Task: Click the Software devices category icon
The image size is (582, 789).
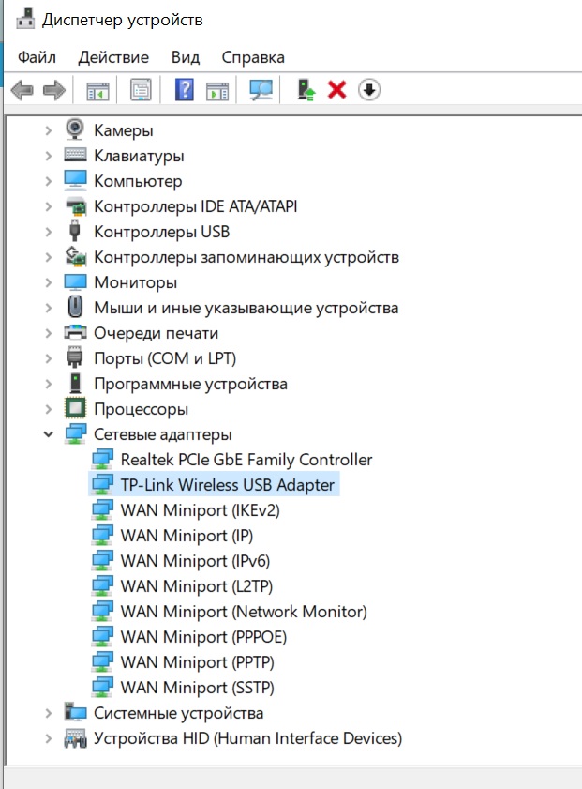Action: [75, 383]
